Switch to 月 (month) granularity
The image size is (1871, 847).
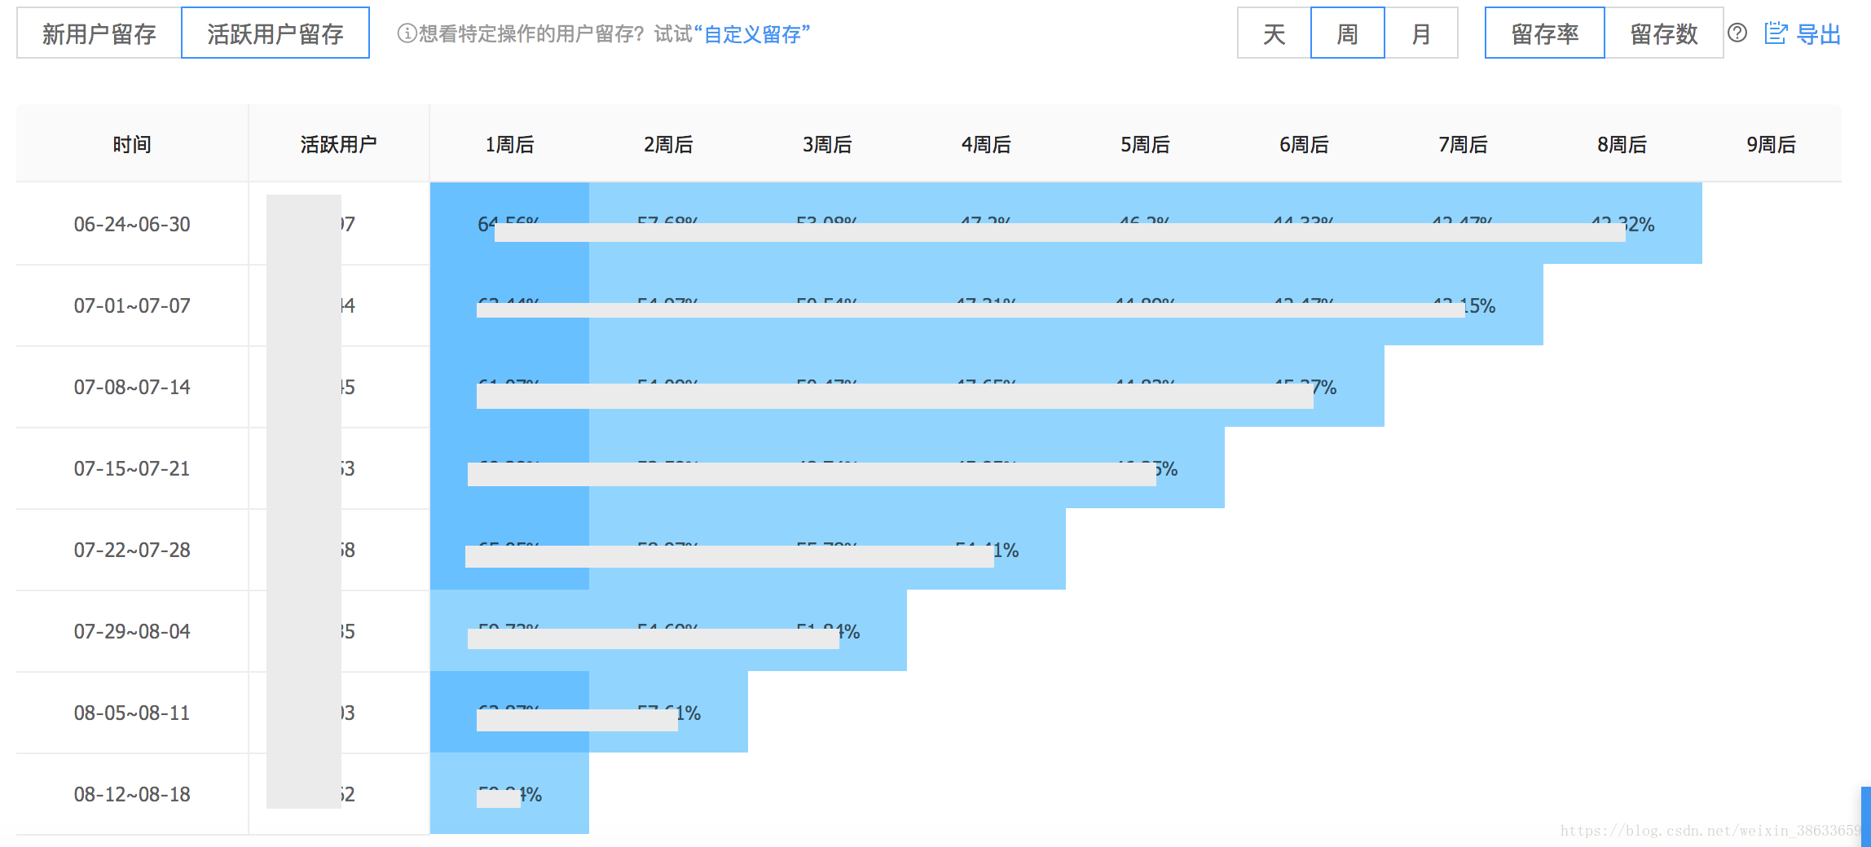tap(1421, 33)
